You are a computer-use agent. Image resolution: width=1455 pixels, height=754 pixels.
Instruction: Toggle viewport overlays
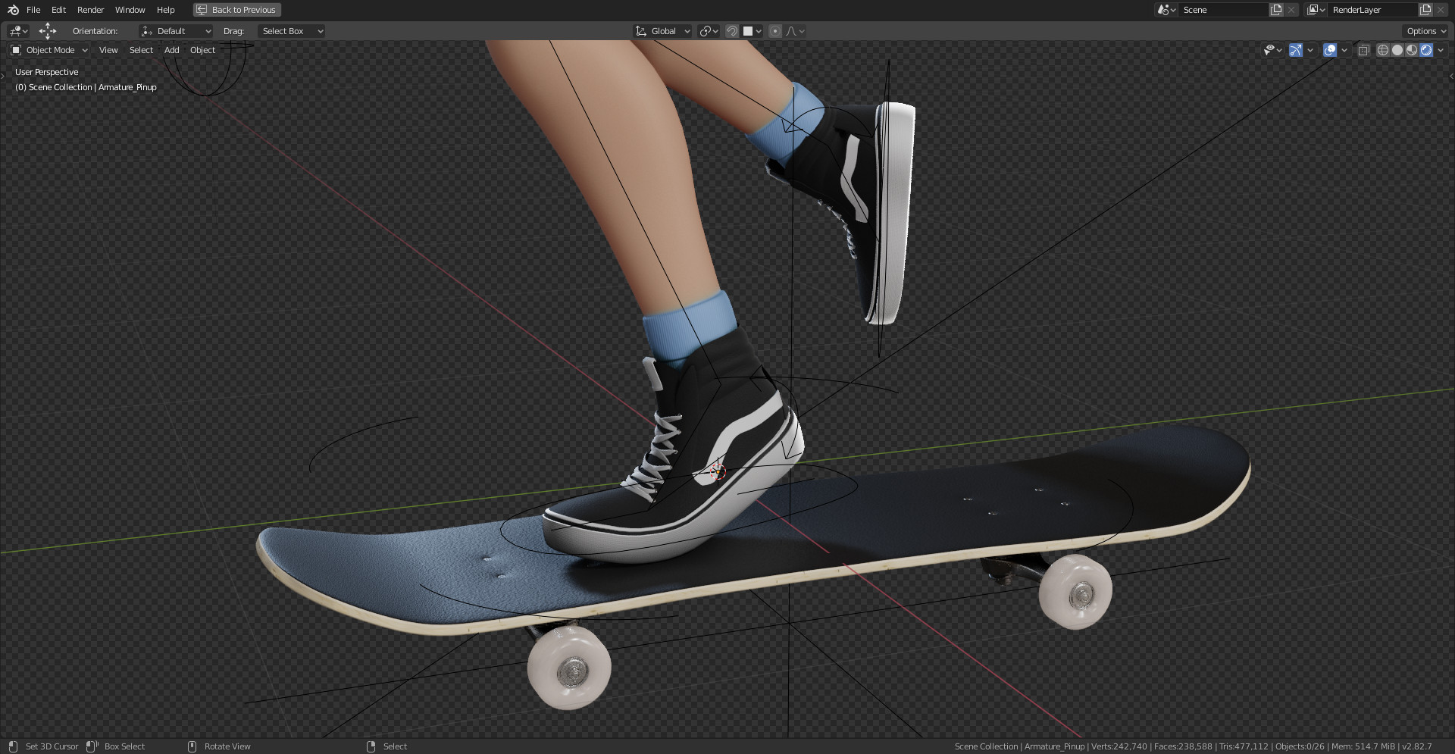coord(1330,50)
